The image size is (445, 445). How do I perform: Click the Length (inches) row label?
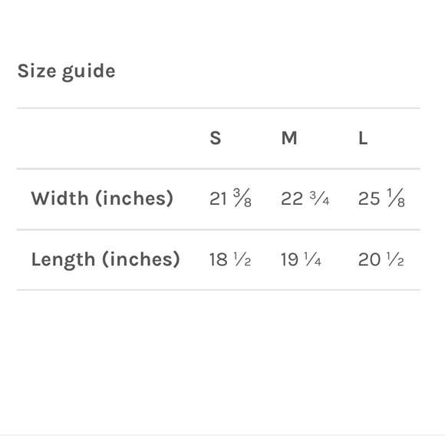pyautogui.click(x=106, y=259)
